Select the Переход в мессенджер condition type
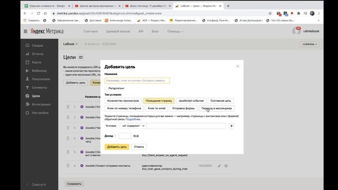 [217, 108]
